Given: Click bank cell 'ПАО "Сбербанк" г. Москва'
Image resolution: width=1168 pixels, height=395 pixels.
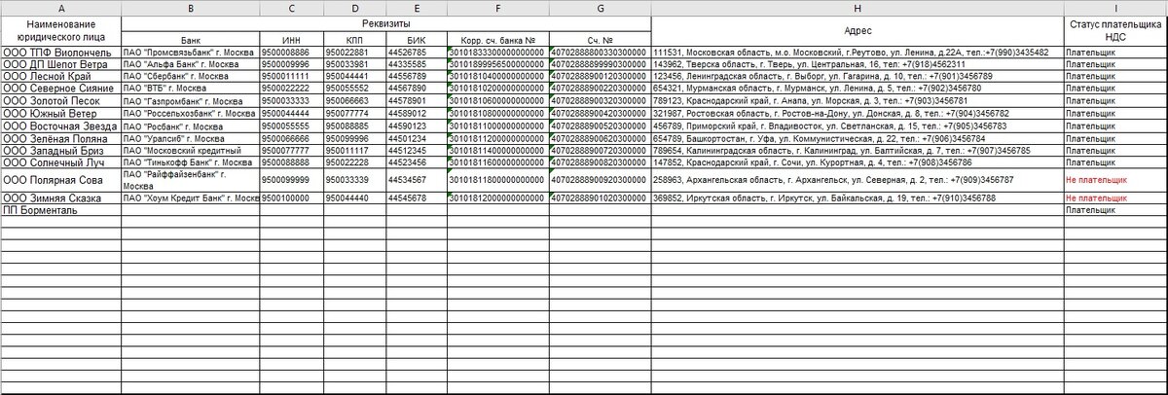Looking at the screenshot, I should 191,75.
